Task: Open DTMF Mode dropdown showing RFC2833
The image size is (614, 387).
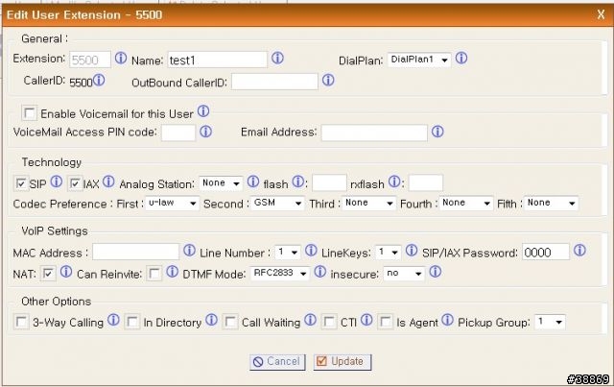Action: [x=279, y=273]
